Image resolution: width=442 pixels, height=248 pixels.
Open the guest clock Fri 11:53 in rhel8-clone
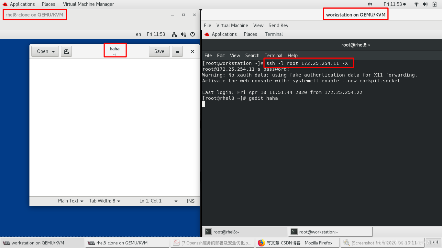coord(156,34)
